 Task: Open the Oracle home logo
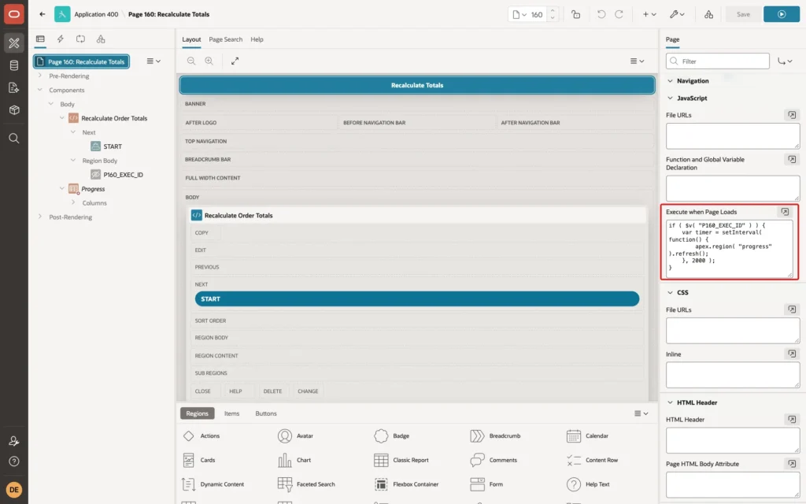click(14, 14)
